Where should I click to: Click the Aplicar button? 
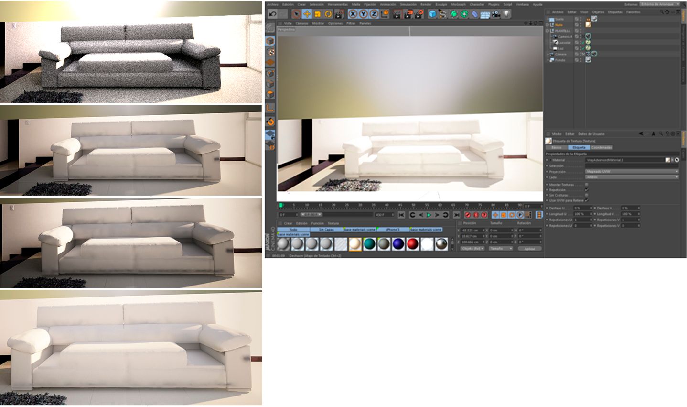[x=529, y=249]
